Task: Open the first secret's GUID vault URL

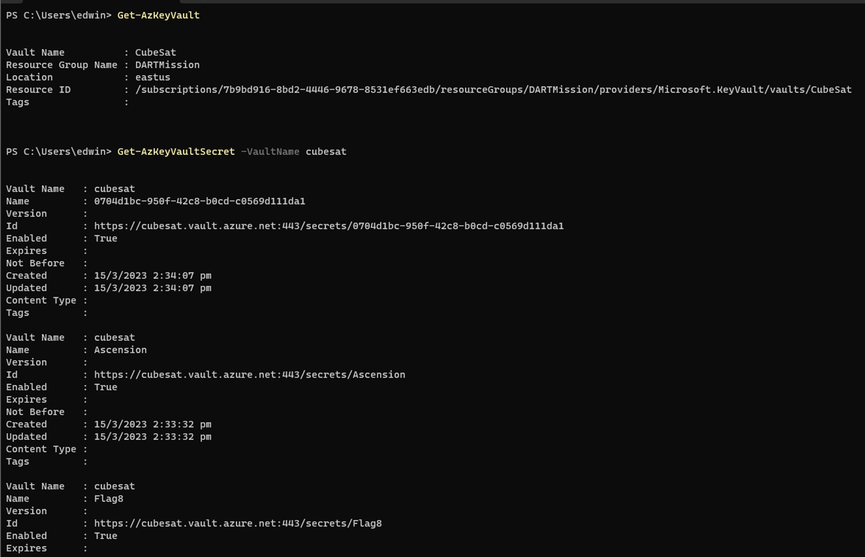Action: coord(329,226)
